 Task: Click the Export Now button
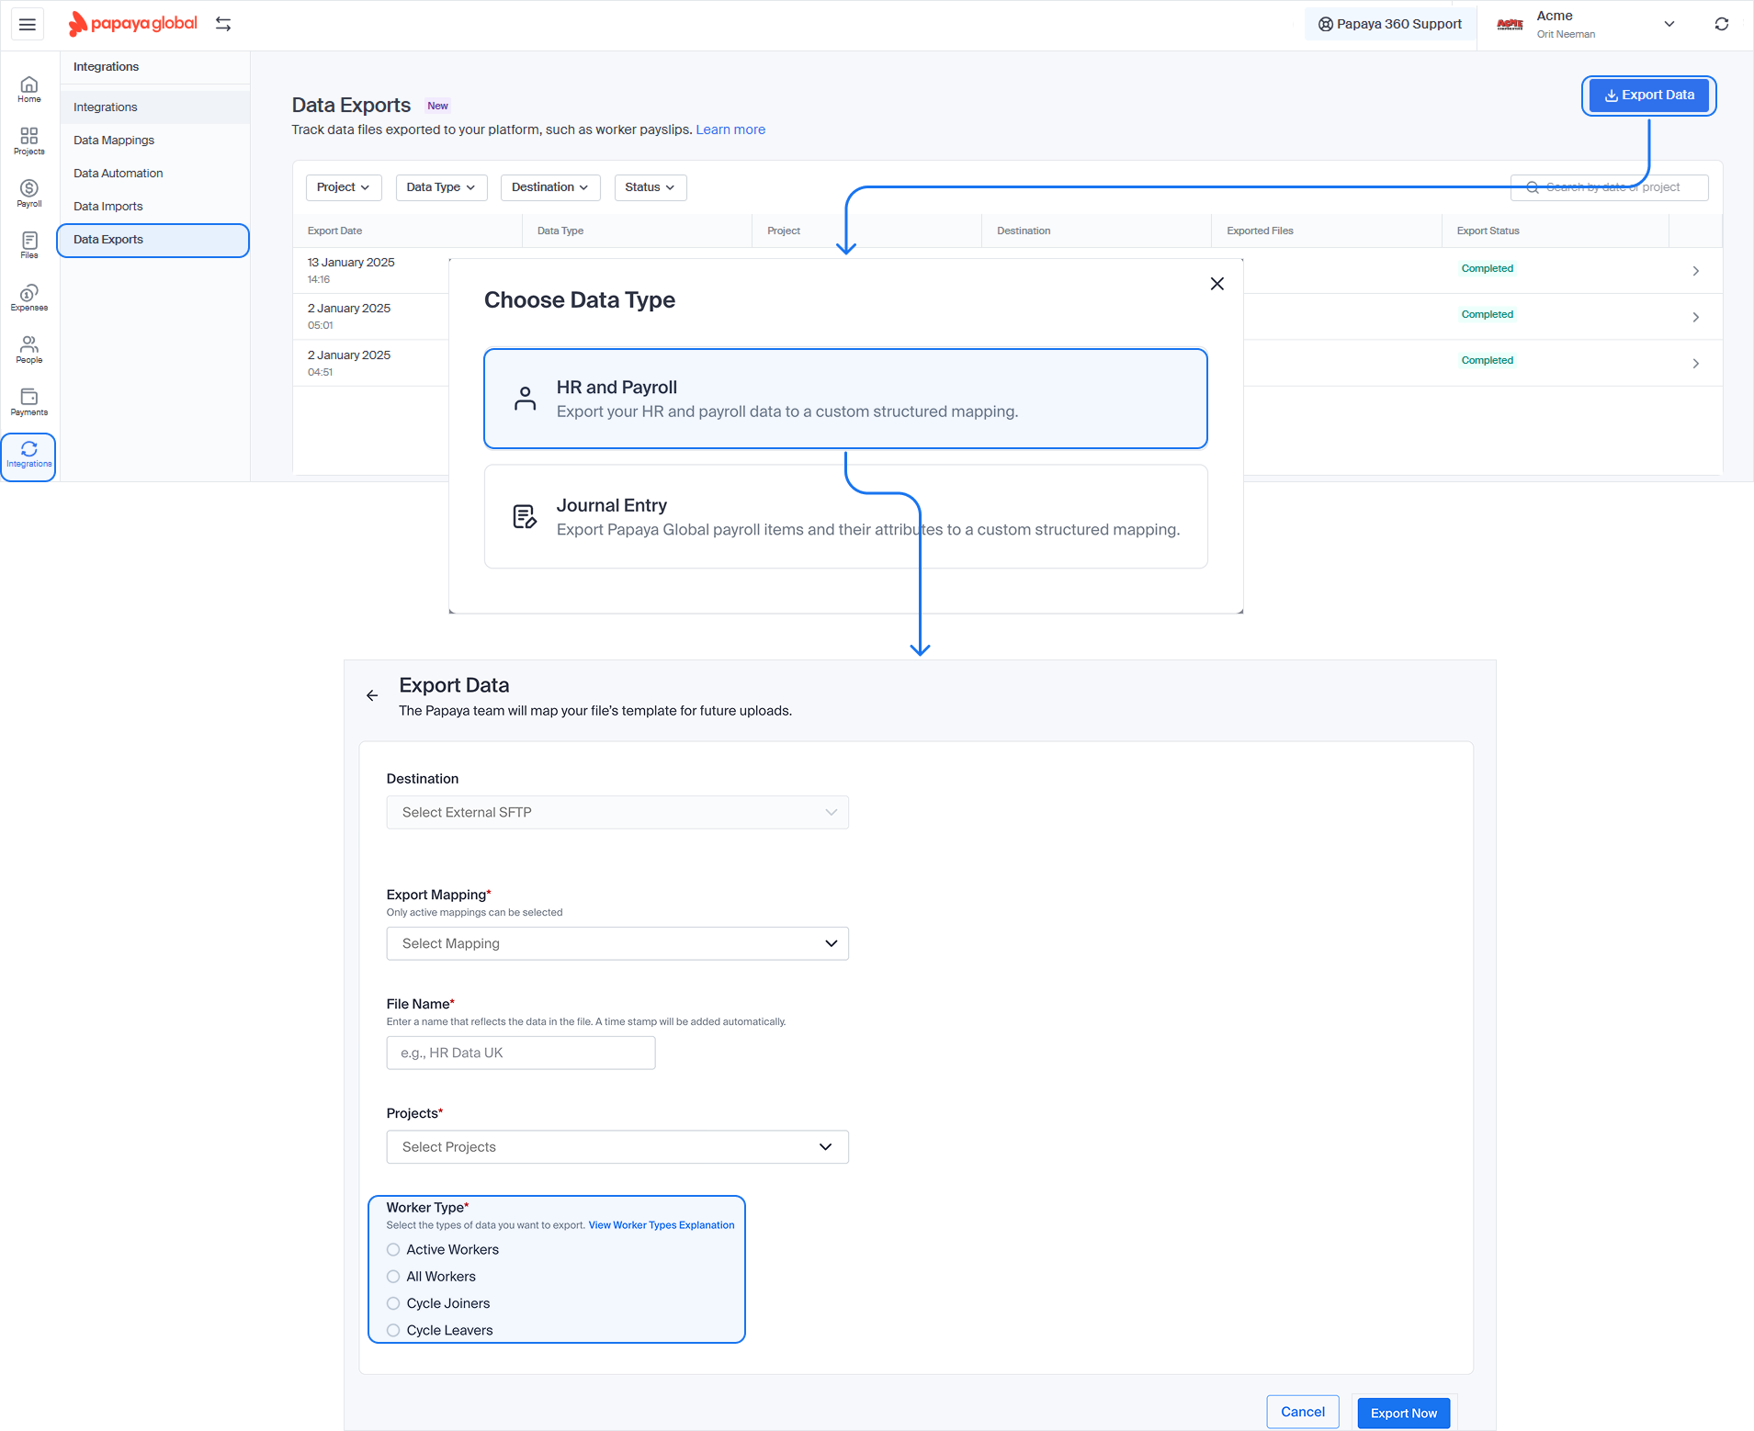[1404, 1414]
